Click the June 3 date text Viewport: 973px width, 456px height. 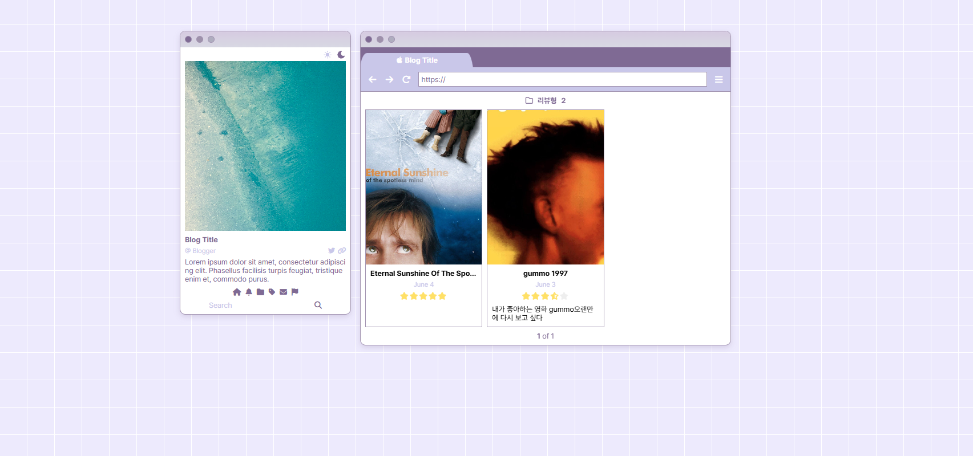coord(546,284)
